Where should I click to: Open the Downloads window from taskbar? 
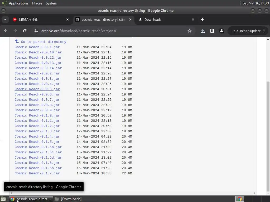tap(69, 199)
